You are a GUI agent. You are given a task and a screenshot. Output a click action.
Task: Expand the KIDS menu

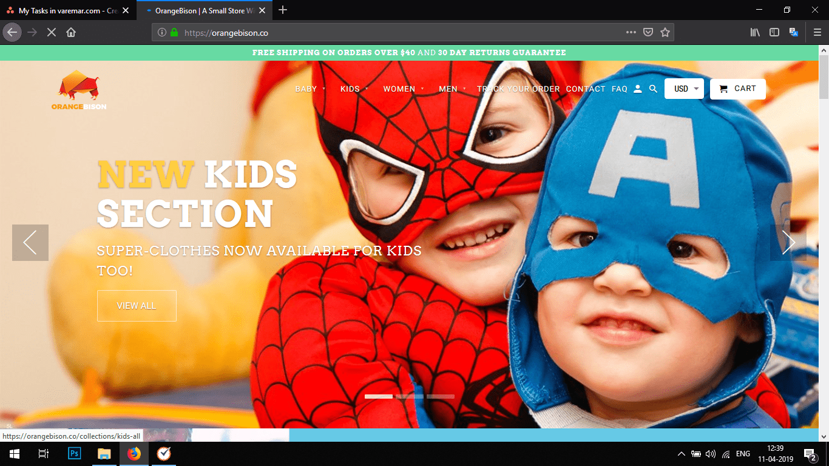click(x=354, y=89)
